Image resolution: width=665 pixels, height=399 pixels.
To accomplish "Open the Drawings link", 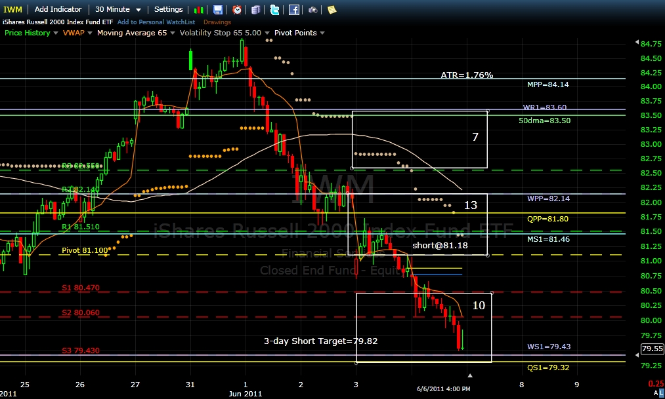I will coord(217,22).
